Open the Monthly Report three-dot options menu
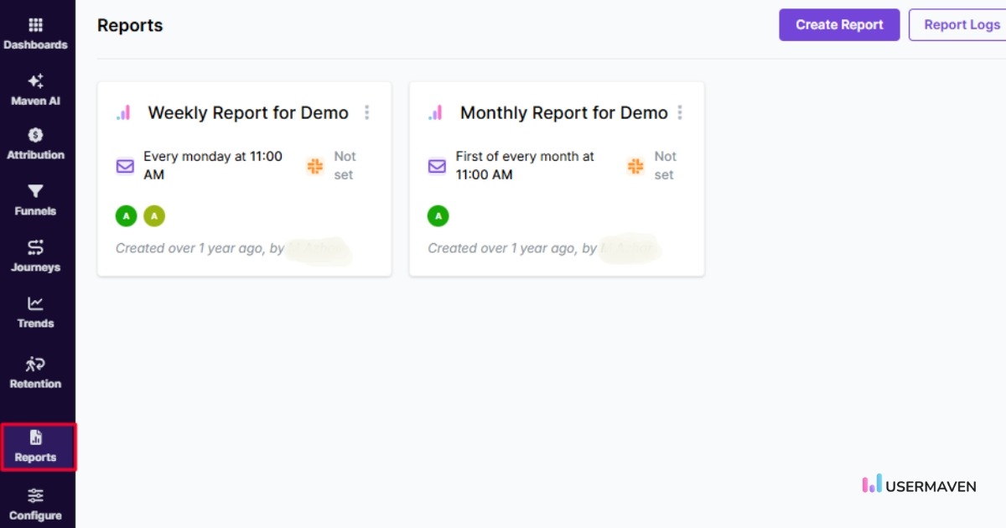Image resolution: width=1006 pixels, height=528 pixels. click(x=680, y=111)
